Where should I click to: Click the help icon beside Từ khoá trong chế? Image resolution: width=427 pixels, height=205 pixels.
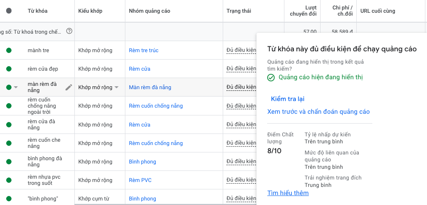(x=69, y=31)
